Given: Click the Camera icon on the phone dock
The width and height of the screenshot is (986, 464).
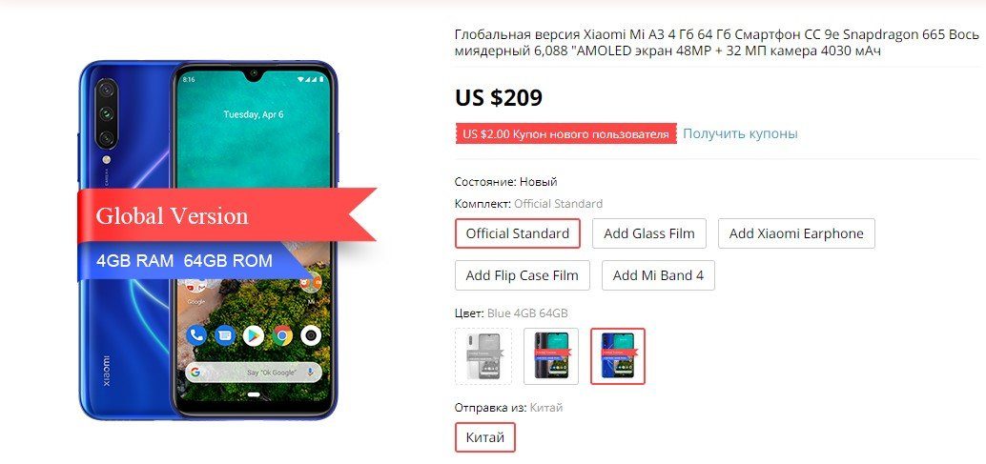Looking at the screenshot, I should click(311, 336).
